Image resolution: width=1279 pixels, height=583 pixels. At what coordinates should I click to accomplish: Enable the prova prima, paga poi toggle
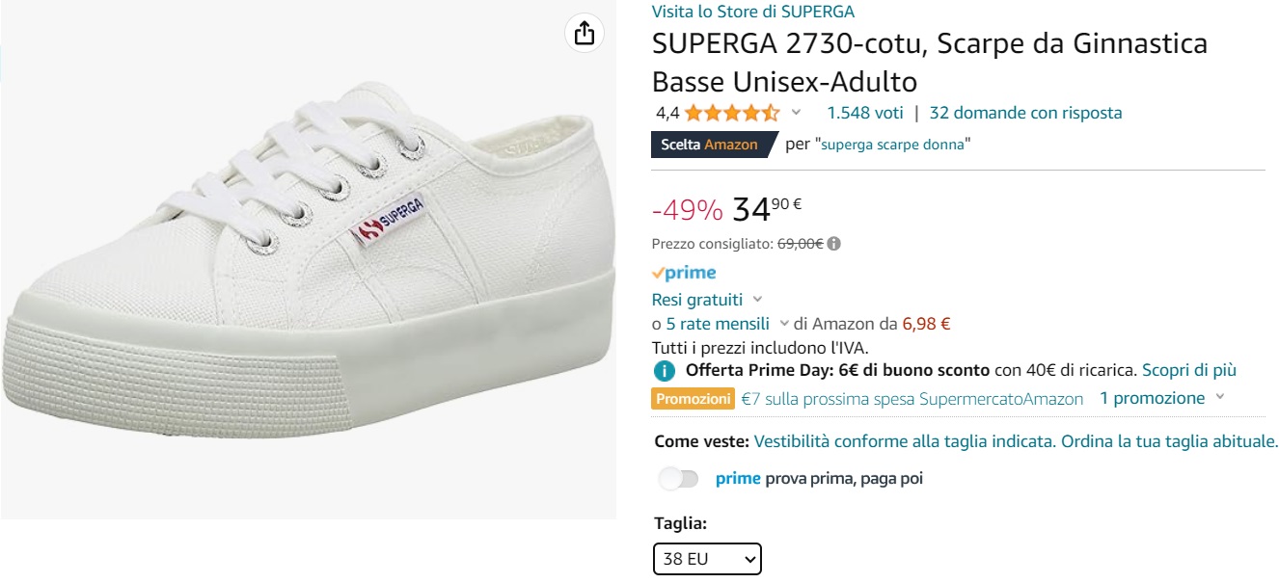pyautogui.click(x=678, y=477)
